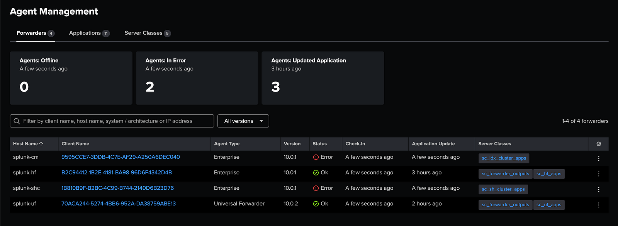Open actions menu for splunk-shc row
The image size is (618, 226).
598,189
